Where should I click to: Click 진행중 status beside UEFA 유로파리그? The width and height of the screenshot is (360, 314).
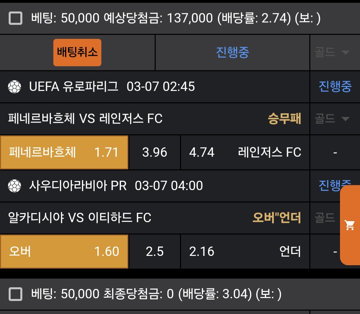coord(335,87)
